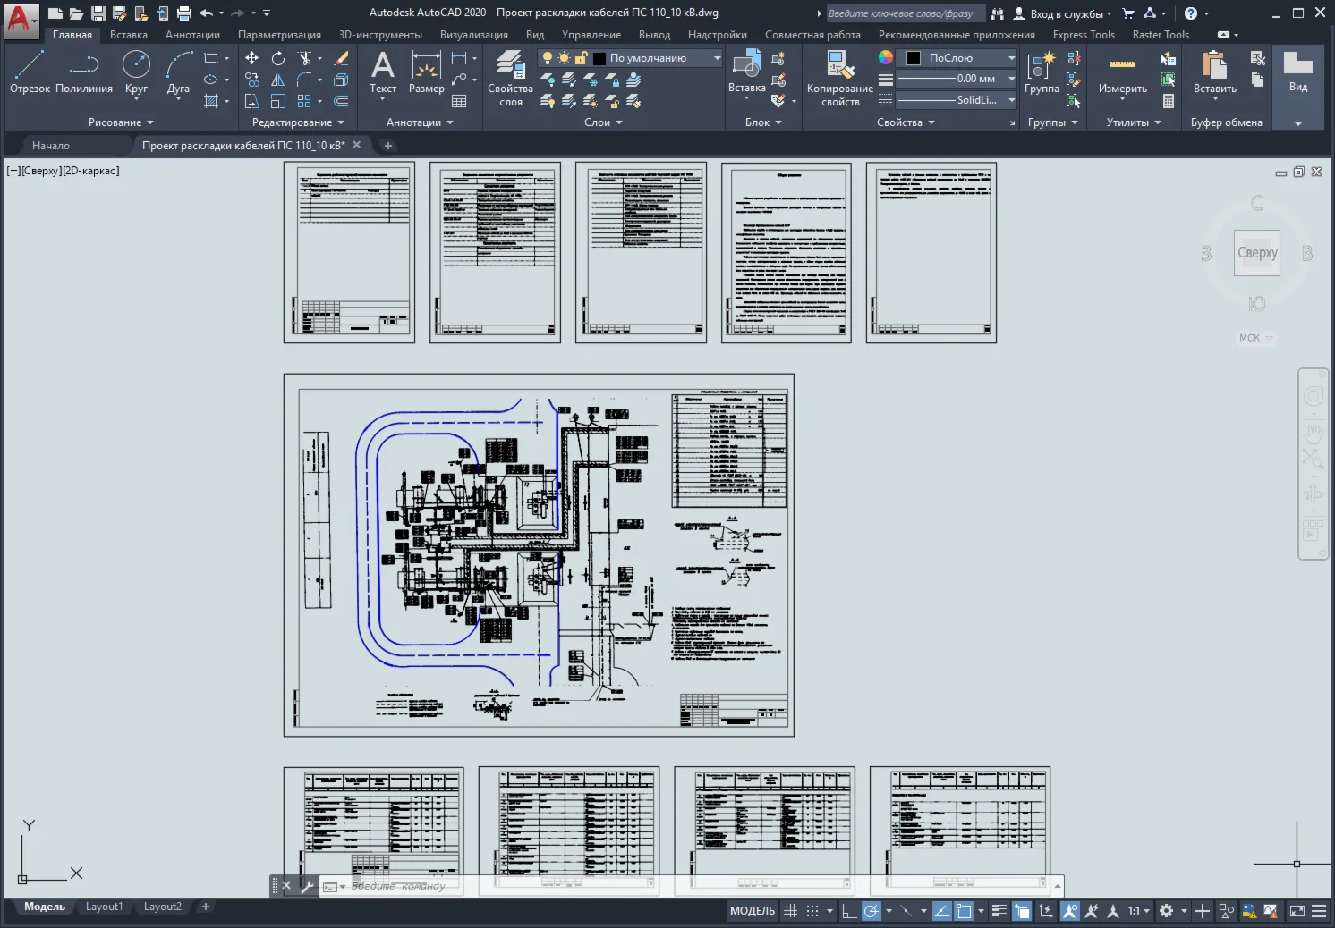Choose the Trim scissors tool
This screenshot has height=928, width=1335.
tap(305, 58)
